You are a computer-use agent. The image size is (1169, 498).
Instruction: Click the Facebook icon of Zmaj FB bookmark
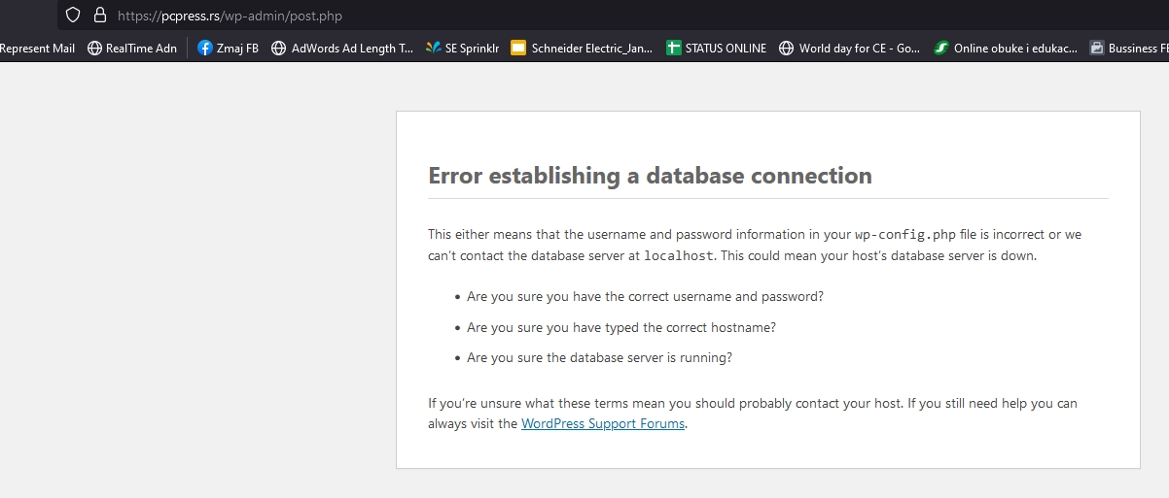(204, 48)
